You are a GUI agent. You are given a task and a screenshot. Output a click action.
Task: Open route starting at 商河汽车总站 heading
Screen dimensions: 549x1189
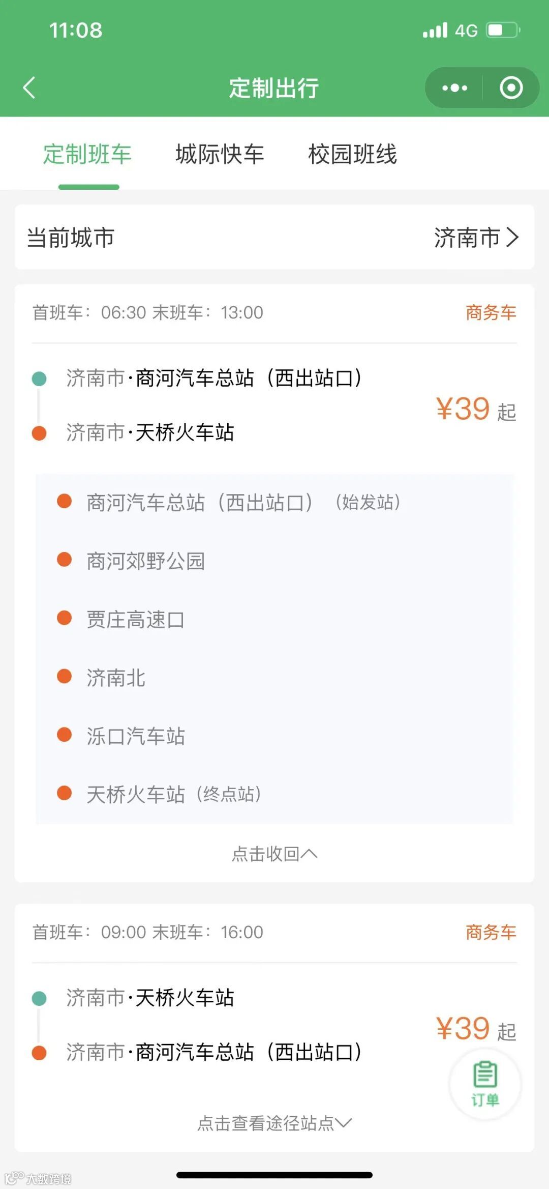click(x=213, y=378)
